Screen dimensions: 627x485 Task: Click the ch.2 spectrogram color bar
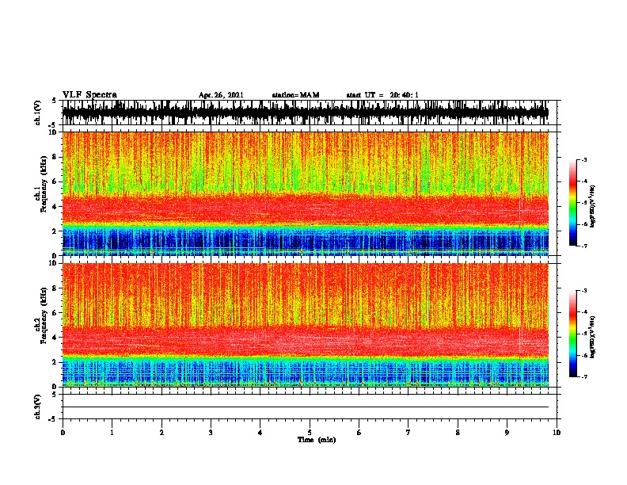(x=572, y=334)
